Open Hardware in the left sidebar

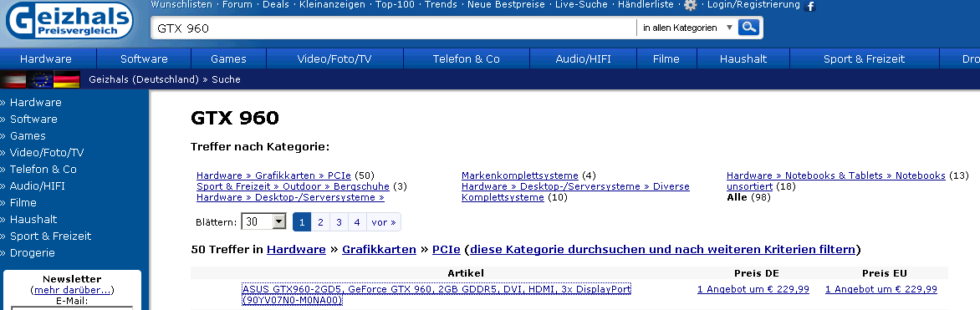(36, 103)
